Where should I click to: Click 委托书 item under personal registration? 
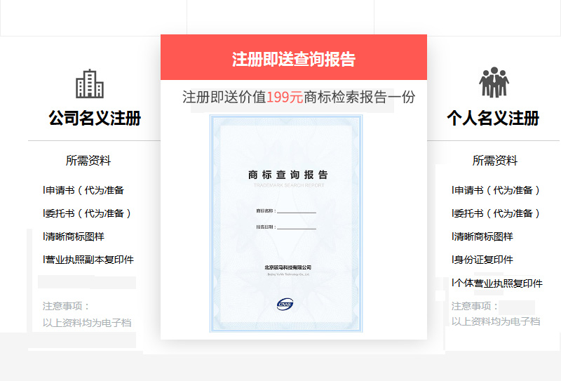pyautogui.click(x=496, y=213)
